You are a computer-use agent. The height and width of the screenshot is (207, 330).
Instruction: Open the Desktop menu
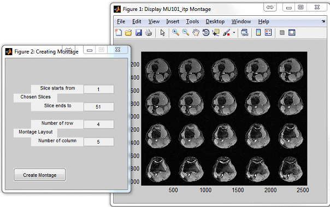point(215,21)
